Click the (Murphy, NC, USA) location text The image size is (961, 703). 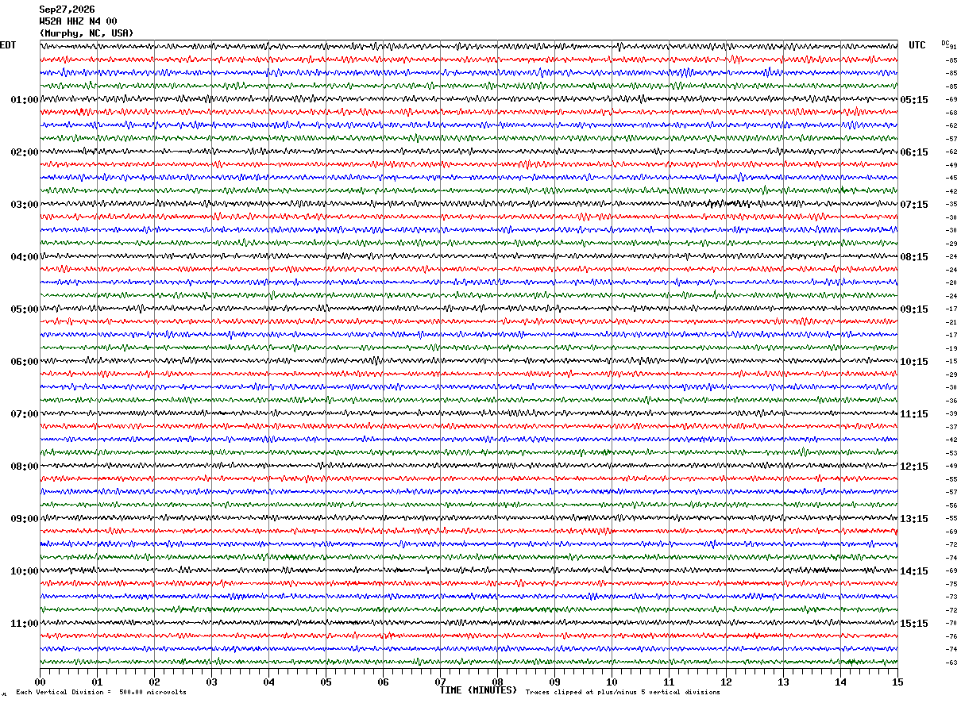click(87, 33)
